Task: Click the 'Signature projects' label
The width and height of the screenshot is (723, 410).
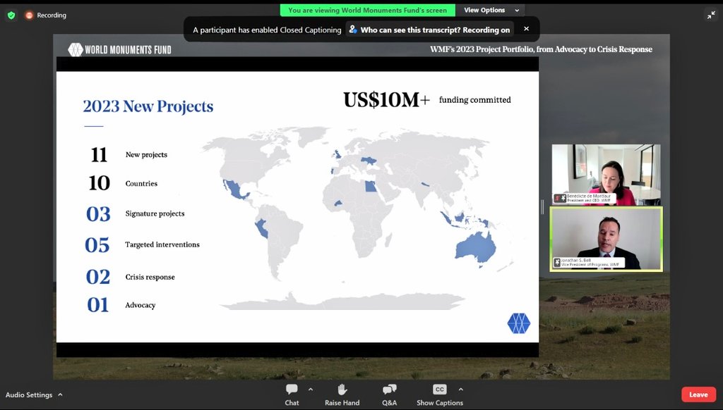Action: pos(155,213)
